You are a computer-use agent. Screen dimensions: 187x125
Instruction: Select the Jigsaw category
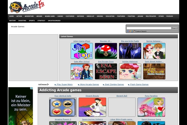[140, 16]
